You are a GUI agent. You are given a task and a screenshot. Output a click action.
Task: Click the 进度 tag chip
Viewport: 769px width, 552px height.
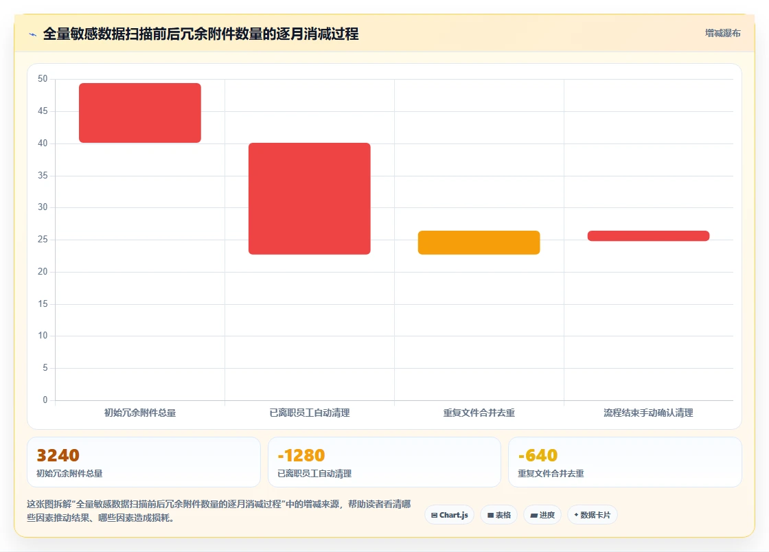(x=542, y=515)
